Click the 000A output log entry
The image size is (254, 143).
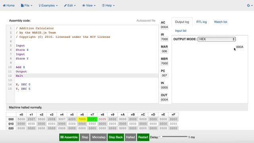240,47
